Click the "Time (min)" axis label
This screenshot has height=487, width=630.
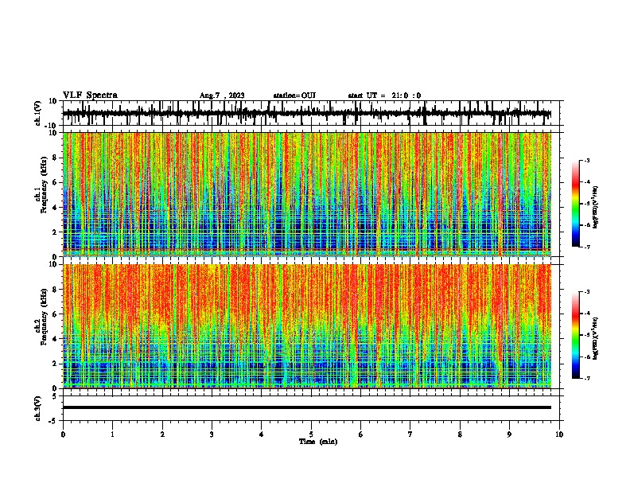pos(318,442)
